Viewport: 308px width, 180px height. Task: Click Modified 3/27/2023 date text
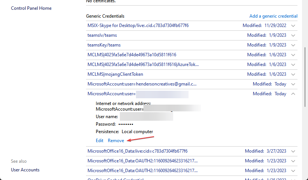pyautogui.click(x=266, y=151)
